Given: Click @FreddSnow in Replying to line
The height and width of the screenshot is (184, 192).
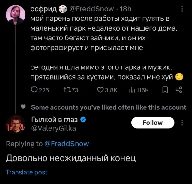Looking at the screenshot, I should [67, 144].
